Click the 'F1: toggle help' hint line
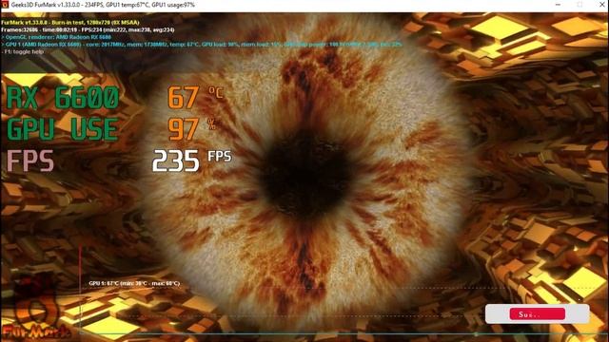609x342 pixels. tap(23, 51)
